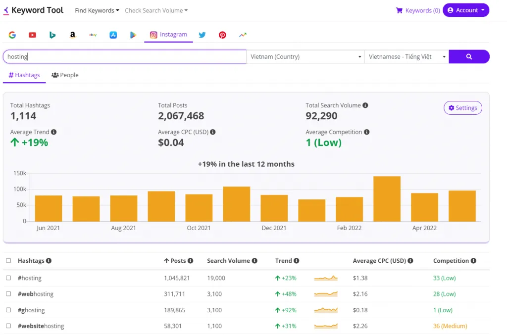Switch to the People tab
The width and height of the screenshot is (507, 335).
[x=65, y=75]
